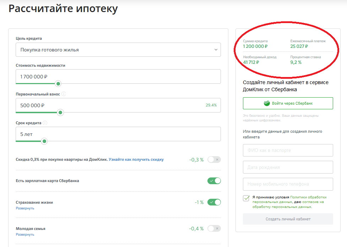Click the Срок кредита input field
Screen dimensions: 347x247
(x=118, y=134)
